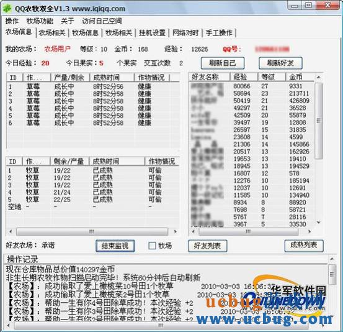Click the friend list vertical scrollbar thumb
The image size is (343, 332).
tap(319, 121)
